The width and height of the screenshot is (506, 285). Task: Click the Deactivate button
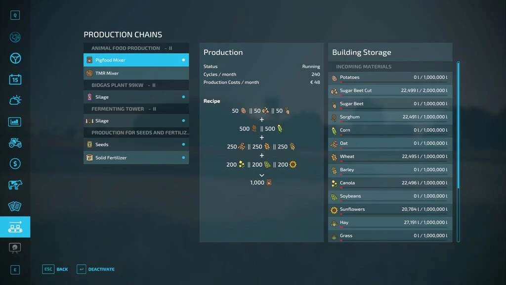coord(96,269)
